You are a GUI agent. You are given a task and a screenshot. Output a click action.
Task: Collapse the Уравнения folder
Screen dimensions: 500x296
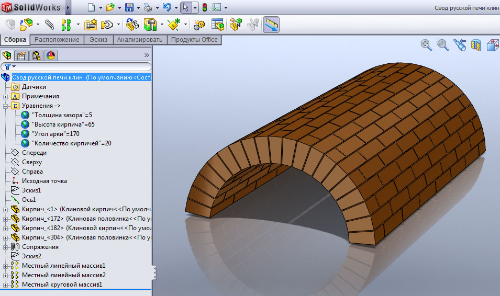[6, 106]
